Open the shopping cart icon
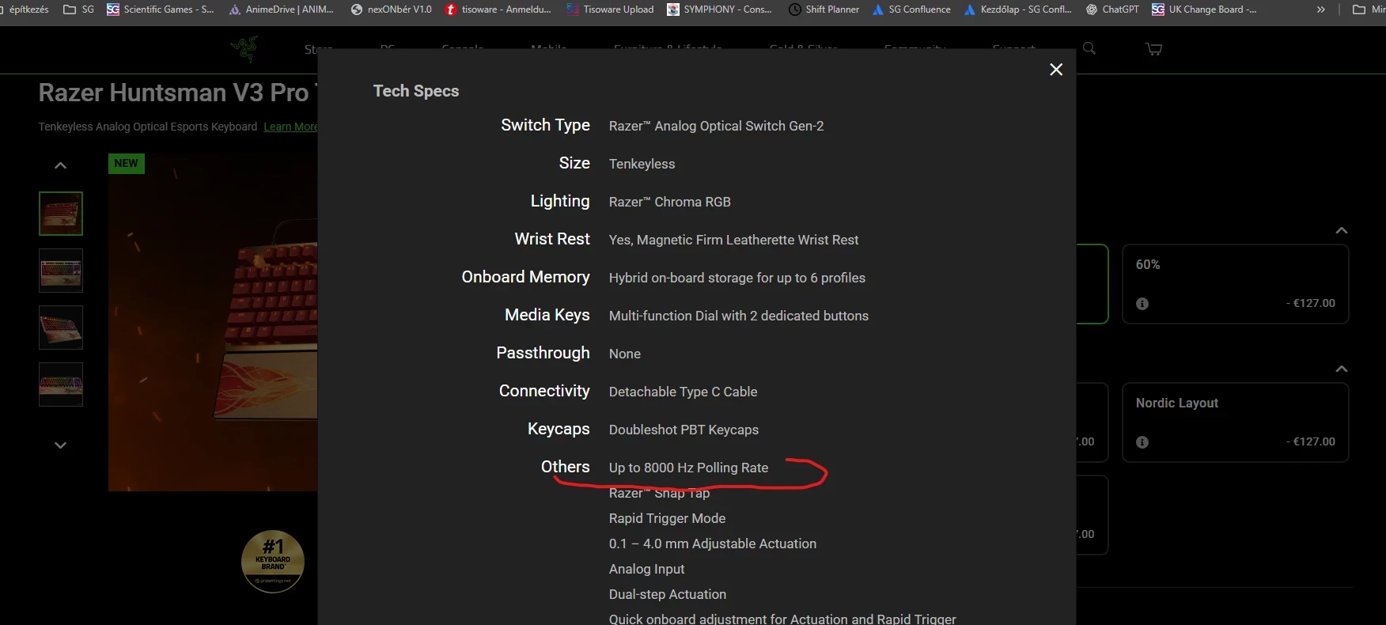1386x625 pixels. tap(1154, 49)
